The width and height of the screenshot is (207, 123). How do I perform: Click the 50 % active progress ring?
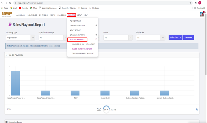click(x=106, y=109)
